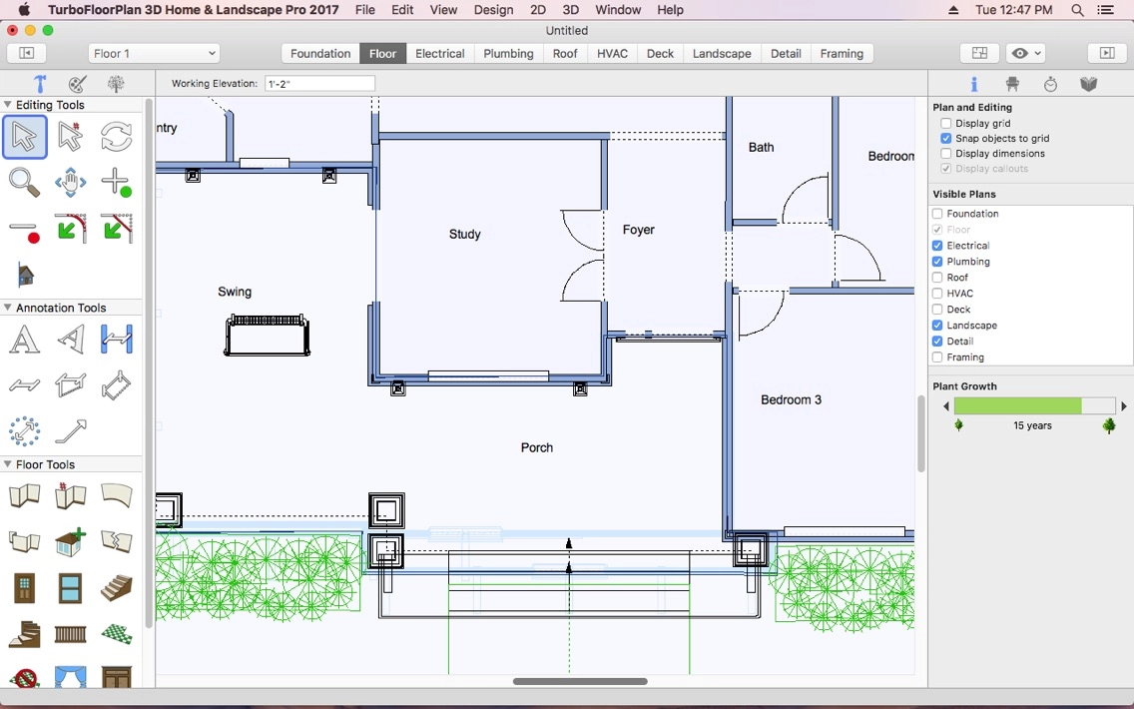Open the Design menu
Screen dimensions: 1134x709
[x=493, y=10]
